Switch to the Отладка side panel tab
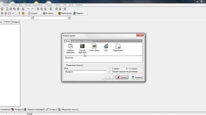The image size is (206, 115). 15,22
